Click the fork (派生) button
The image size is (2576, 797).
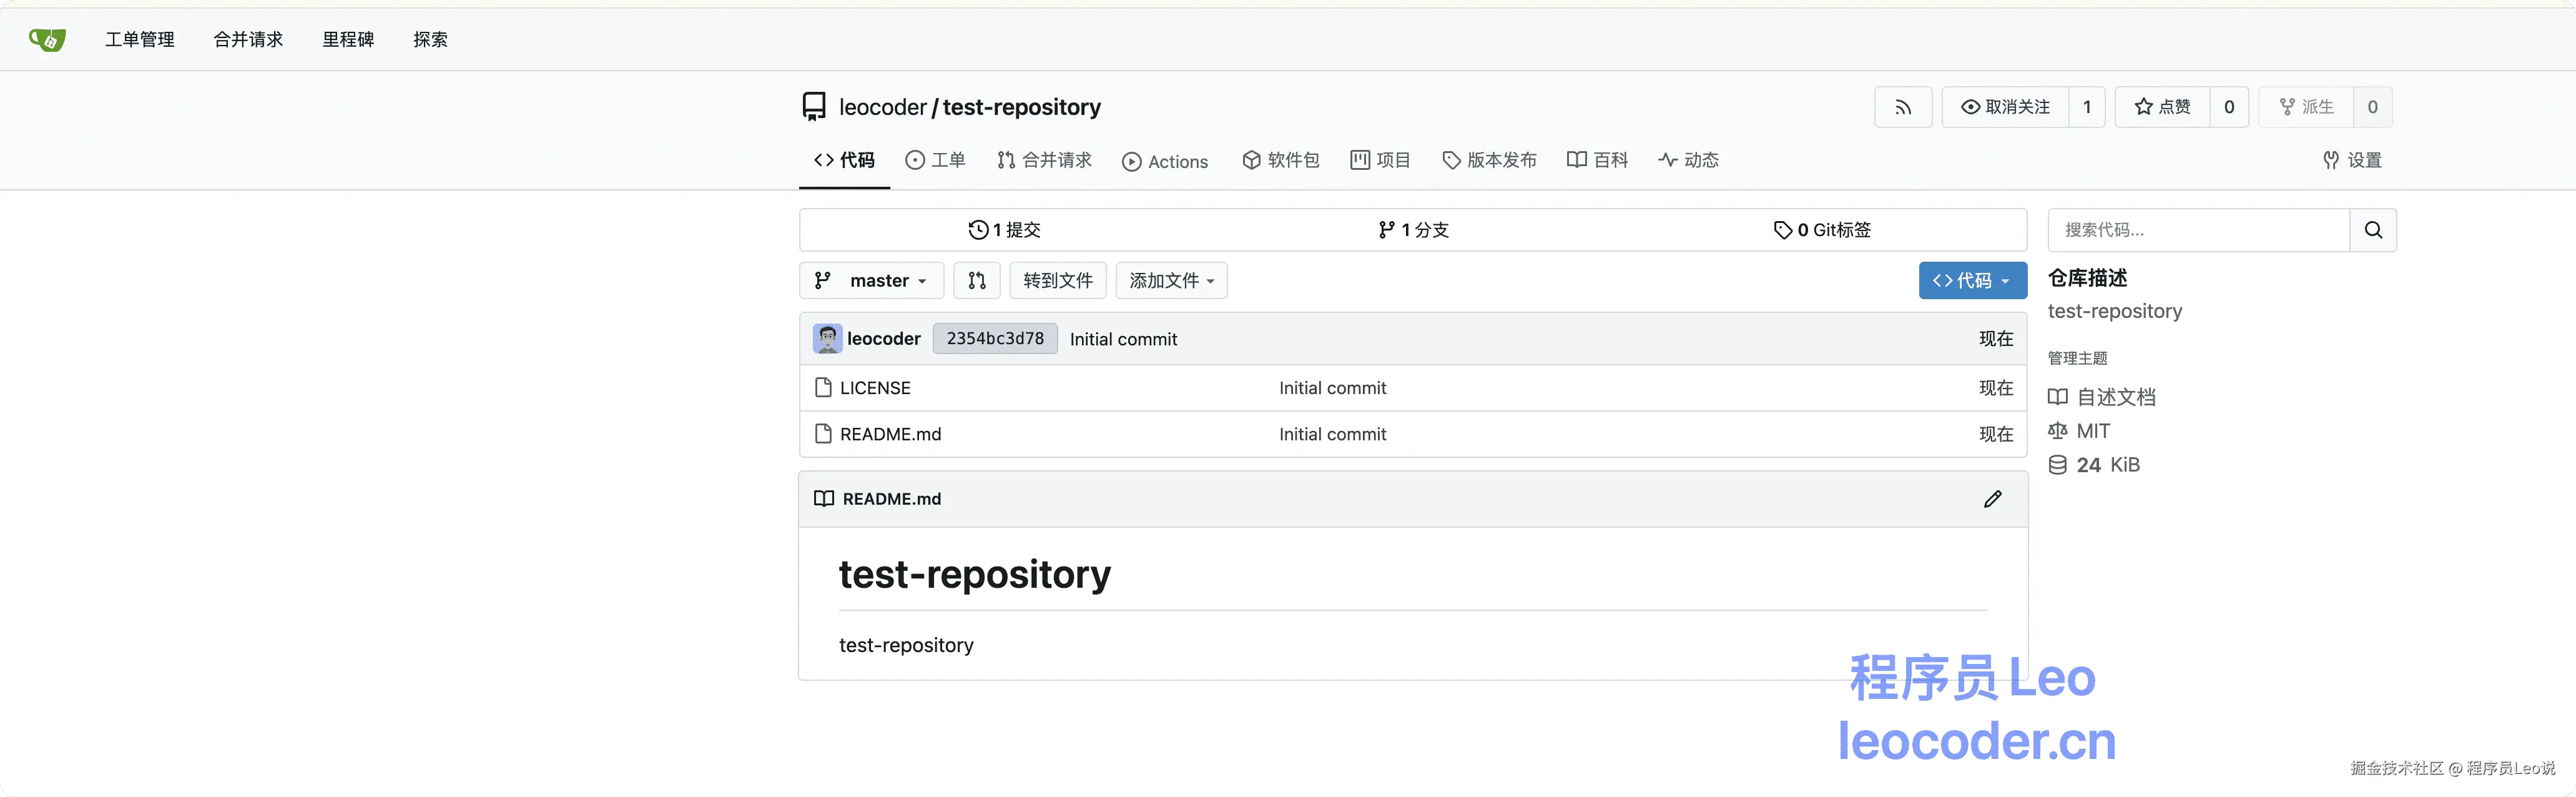2306,107
